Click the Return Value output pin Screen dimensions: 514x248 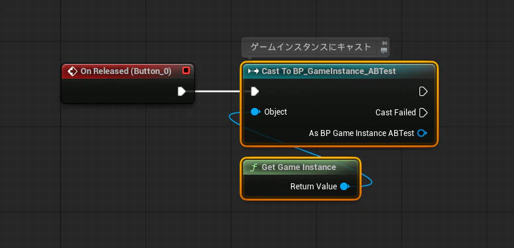344,187
